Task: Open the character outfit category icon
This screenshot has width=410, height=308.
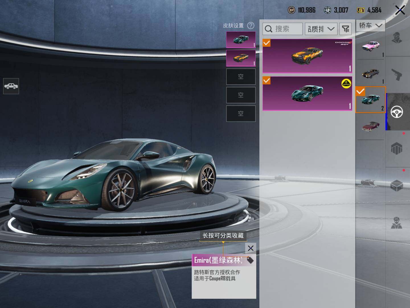Action: coord(397,38)
